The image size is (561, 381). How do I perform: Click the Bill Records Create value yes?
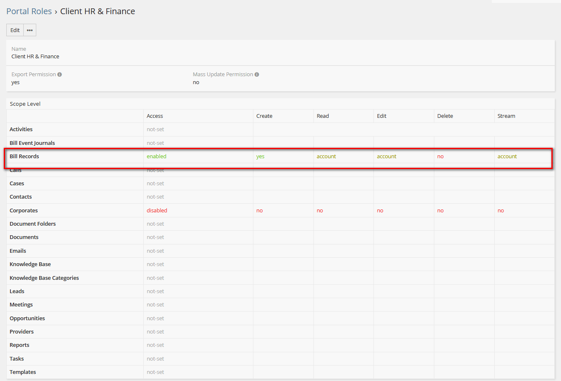(x=260, y=157)
